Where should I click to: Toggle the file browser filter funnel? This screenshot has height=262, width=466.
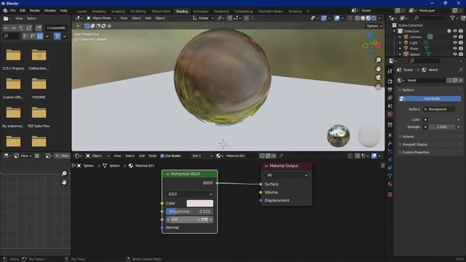[x=58, y=36]
